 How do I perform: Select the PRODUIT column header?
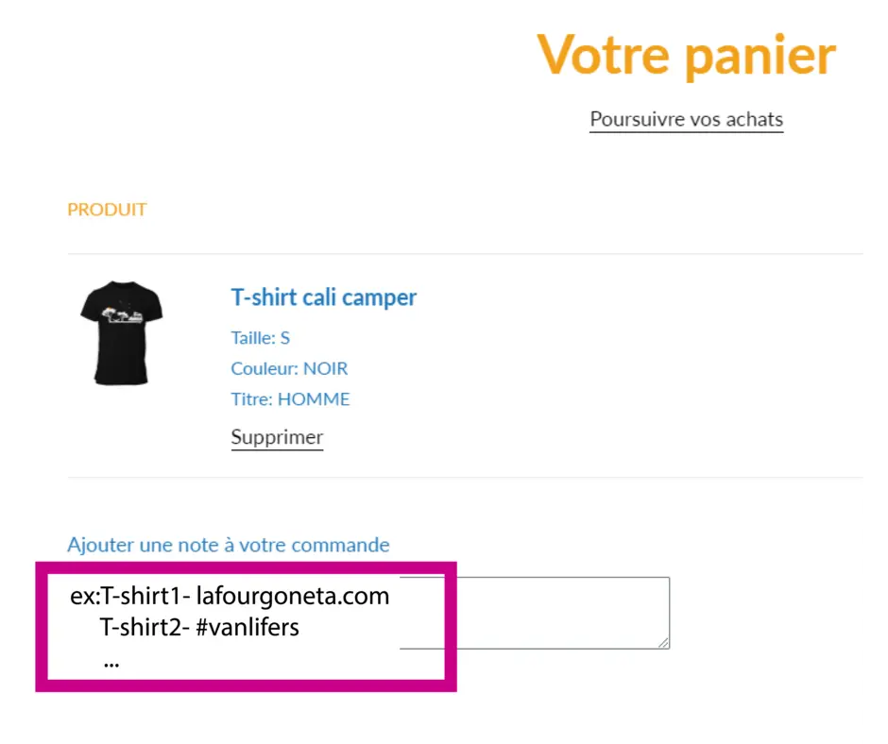click(107, 210)
